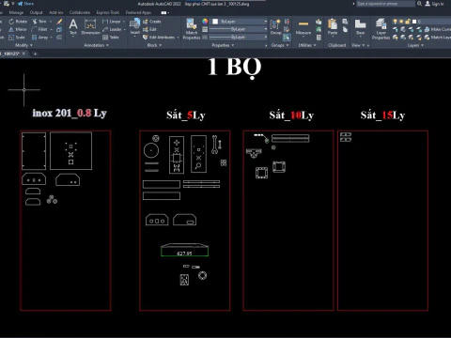Expand the Annotation panel

coord(96,45)
